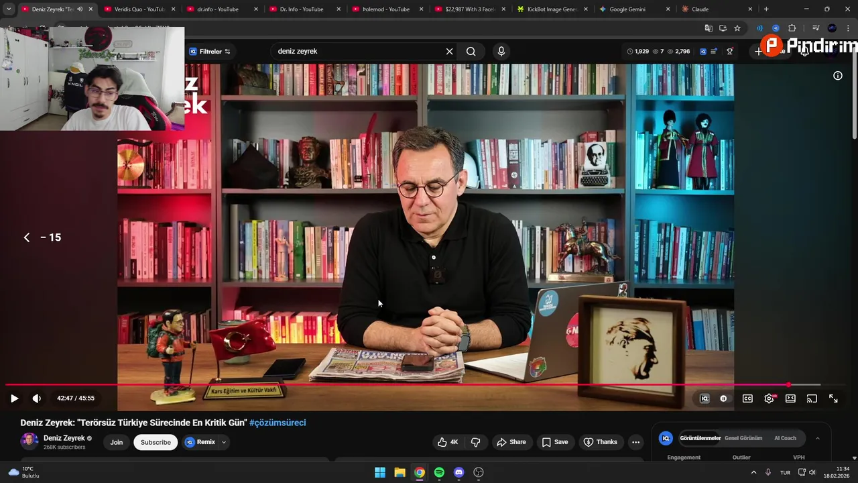Clear the 'deniz zeyrek' search text
The image size is (858, 483).
[x=449, y=52]
